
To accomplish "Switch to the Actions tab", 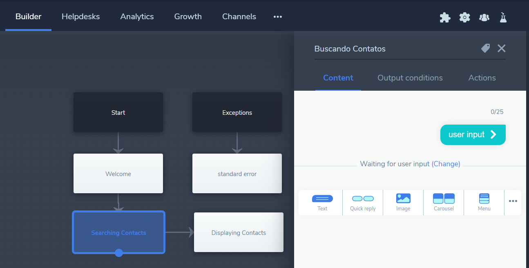I will tap(482, 78).
